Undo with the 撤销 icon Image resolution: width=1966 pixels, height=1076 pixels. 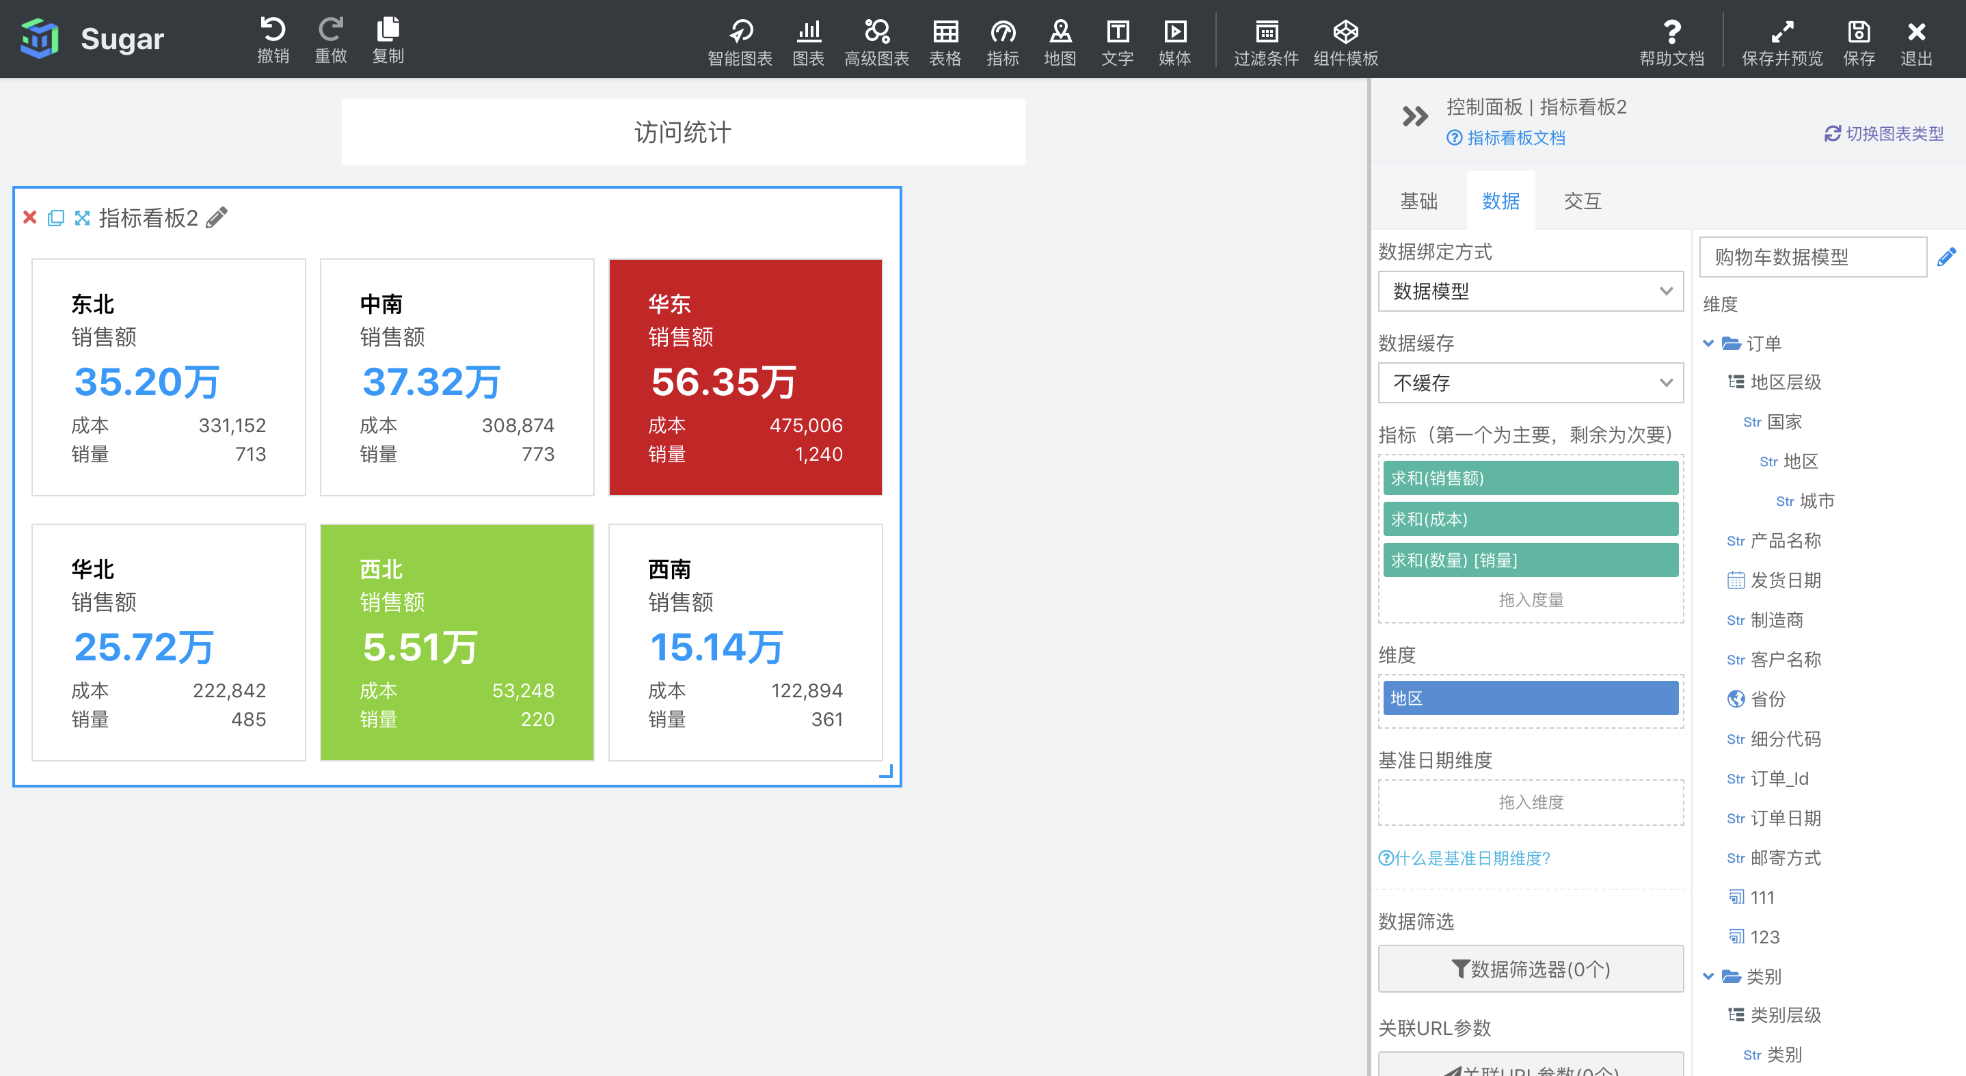click(x=273, y=40)
